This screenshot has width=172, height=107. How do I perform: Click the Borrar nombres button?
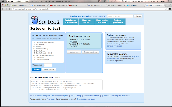point(49,70)
